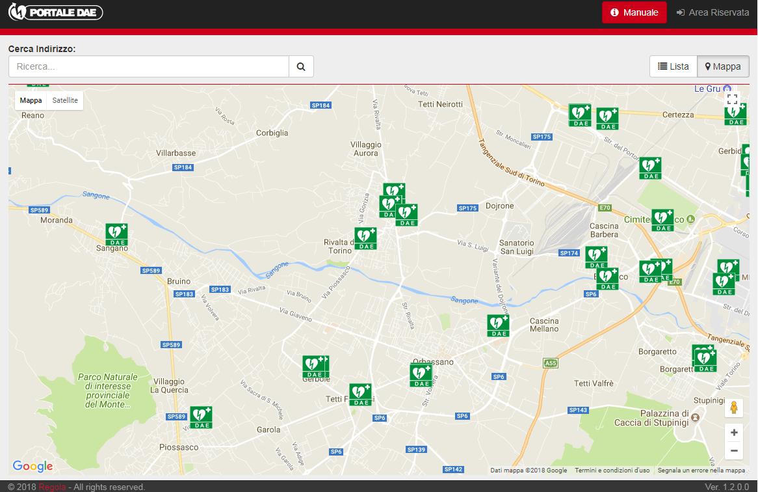Select the Mappa map type
The image size is (758, 492).
[31, 100]
